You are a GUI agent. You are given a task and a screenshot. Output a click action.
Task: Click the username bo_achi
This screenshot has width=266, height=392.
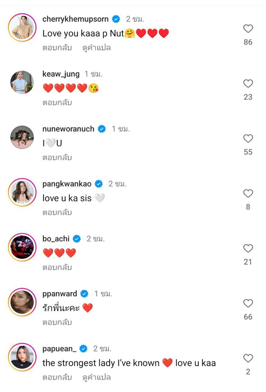56,238
